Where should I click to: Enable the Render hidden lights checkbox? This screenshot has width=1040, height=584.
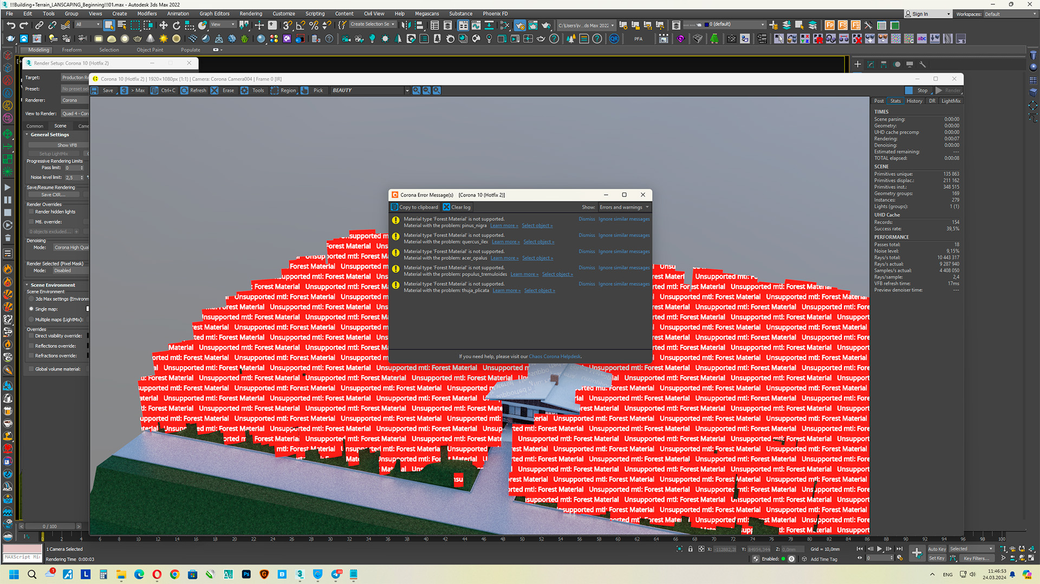pos(31,212)
